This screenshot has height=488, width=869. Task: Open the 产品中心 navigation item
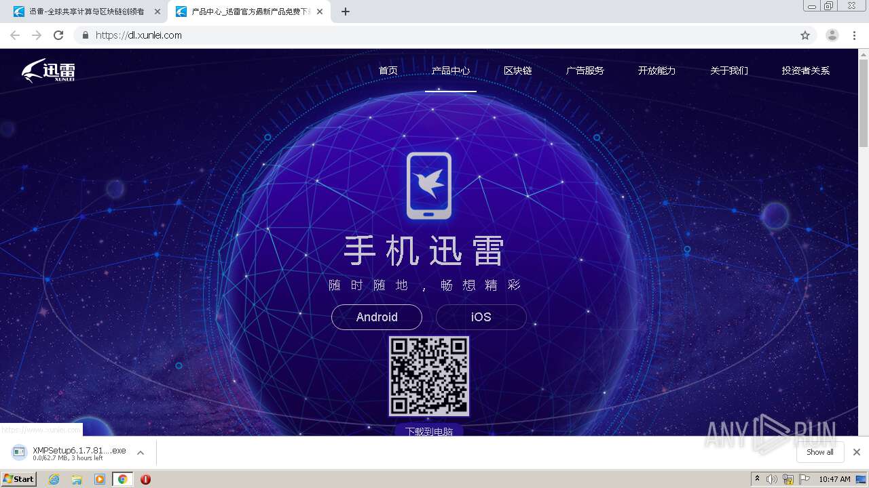451,70
